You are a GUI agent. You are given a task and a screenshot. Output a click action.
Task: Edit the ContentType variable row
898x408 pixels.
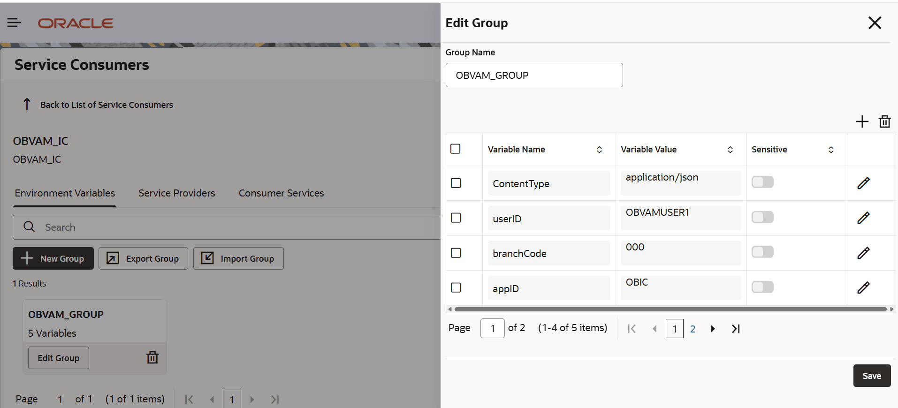[x=863, y=183]
